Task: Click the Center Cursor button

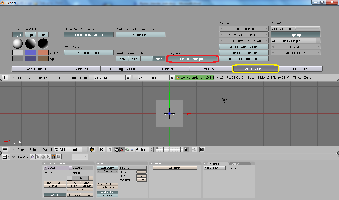Action: [108, 187]
